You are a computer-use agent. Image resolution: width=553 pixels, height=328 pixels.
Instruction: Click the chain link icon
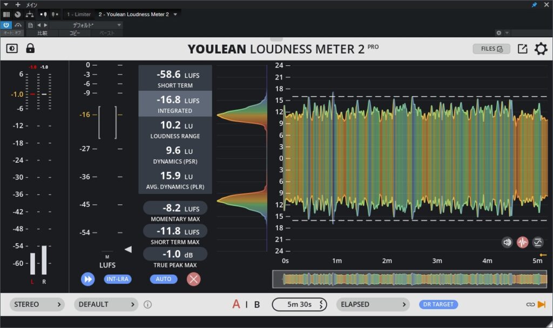tap(530, 304)
